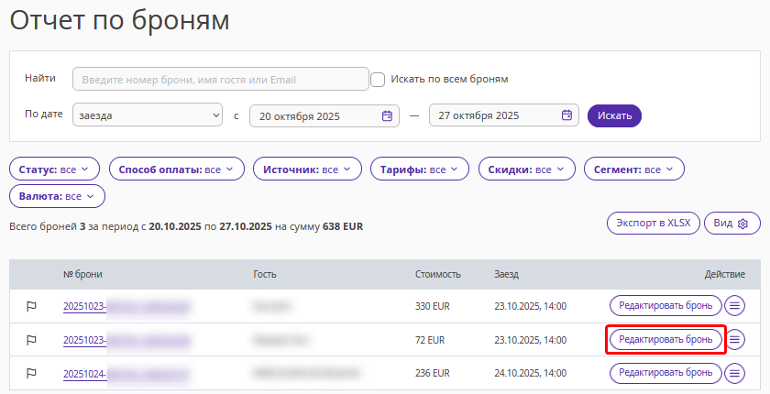Click the flag icon in the 236 EUR row
770x394 pixels.
click(31, 373)
